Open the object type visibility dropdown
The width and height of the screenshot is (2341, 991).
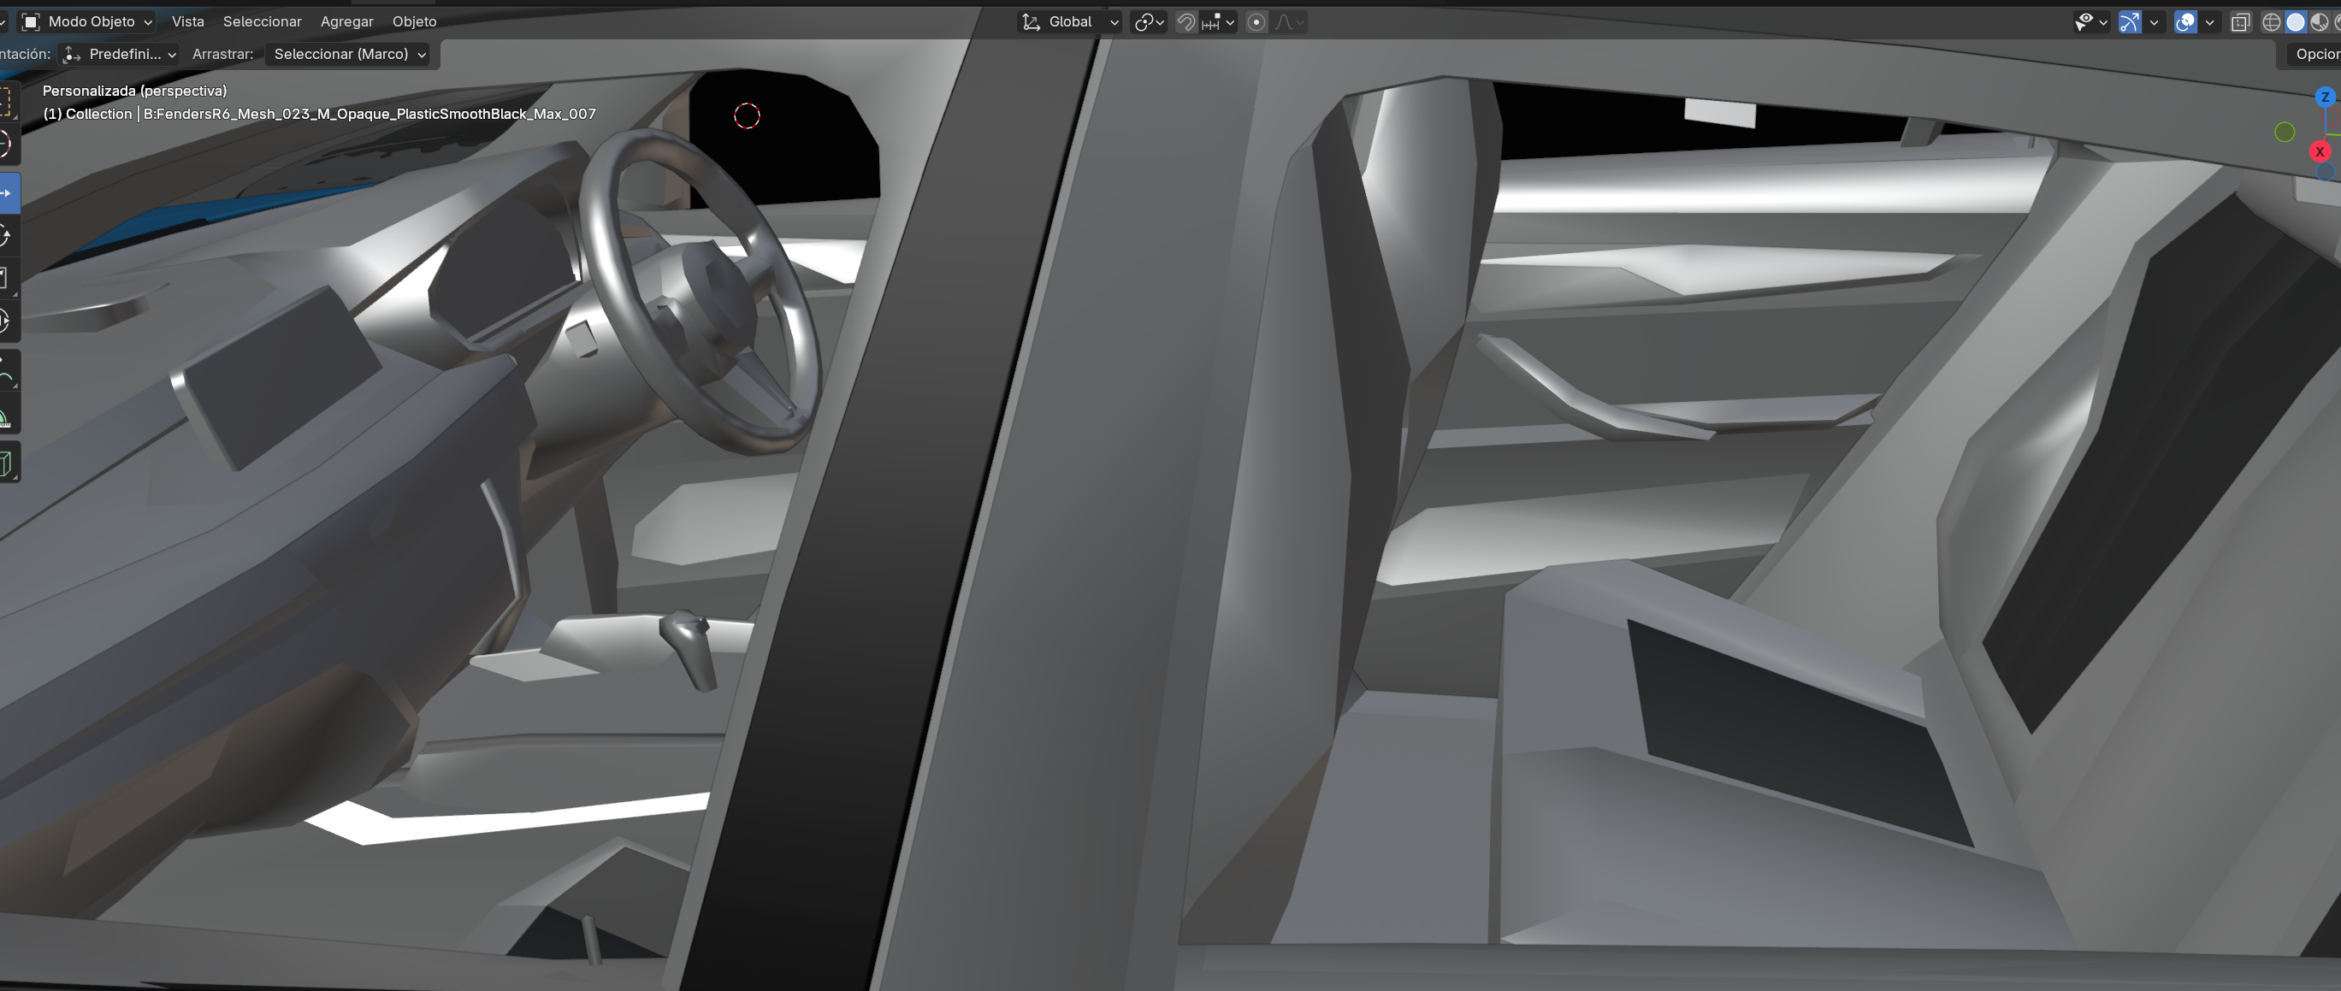coord(2091,21)
